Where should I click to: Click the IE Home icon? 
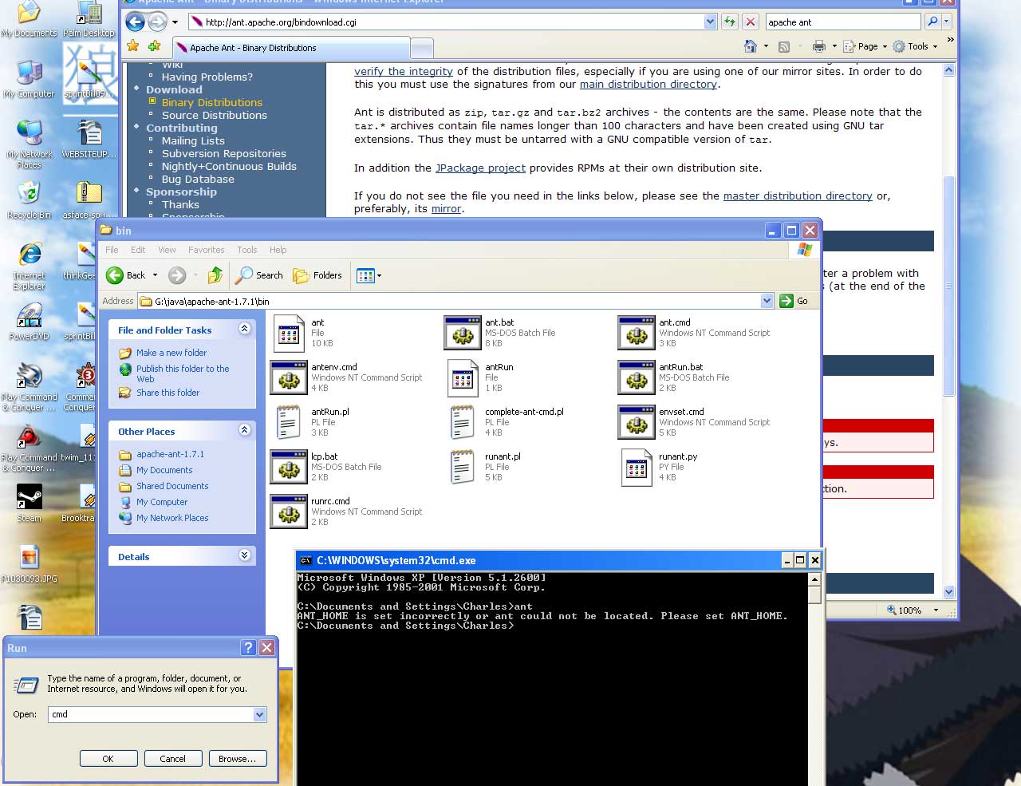pyautogui.click(x=751, y=46)
